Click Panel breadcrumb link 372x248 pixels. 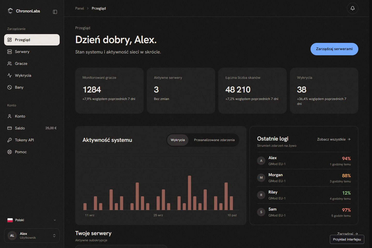[x=80, y=8]
